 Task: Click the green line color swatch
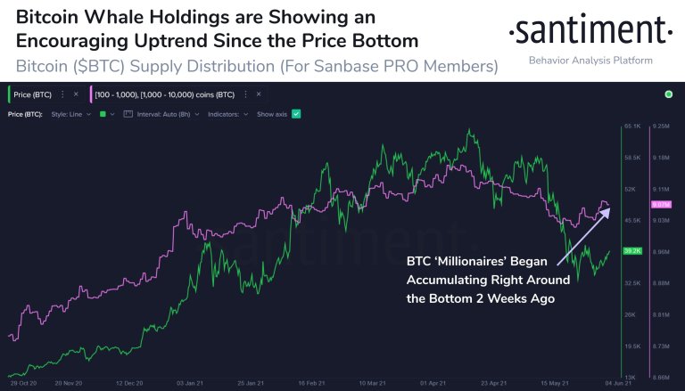pyautogui.click(x=103, y=114)
